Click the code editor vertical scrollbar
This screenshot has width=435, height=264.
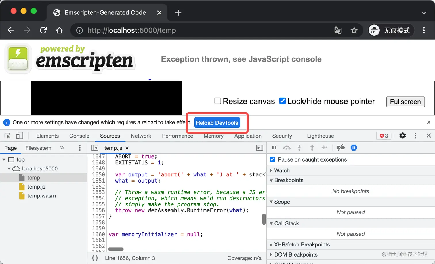264,219
